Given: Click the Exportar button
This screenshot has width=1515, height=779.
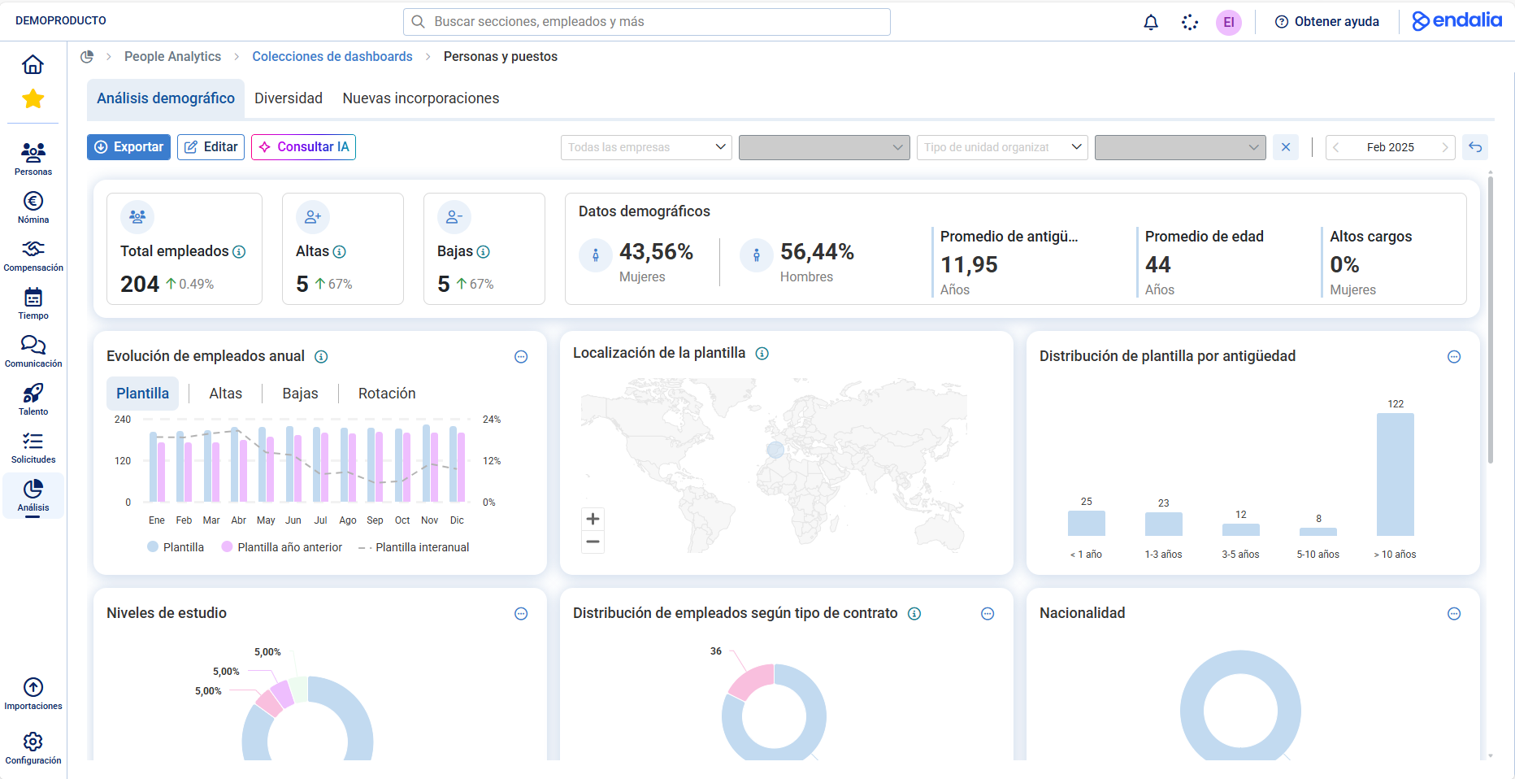Looking at the screenshot, I should click(x=128, y=147).
